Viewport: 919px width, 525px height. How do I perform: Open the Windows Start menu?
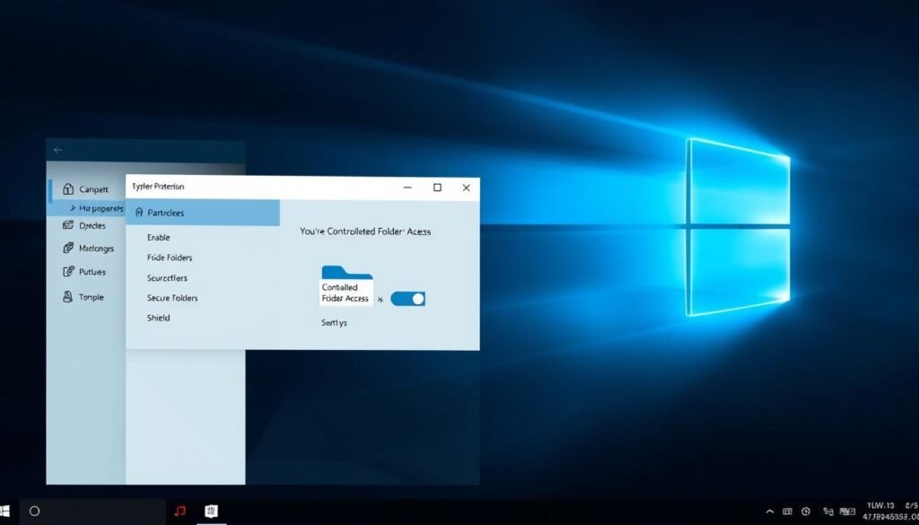click(x=4, y=511)
